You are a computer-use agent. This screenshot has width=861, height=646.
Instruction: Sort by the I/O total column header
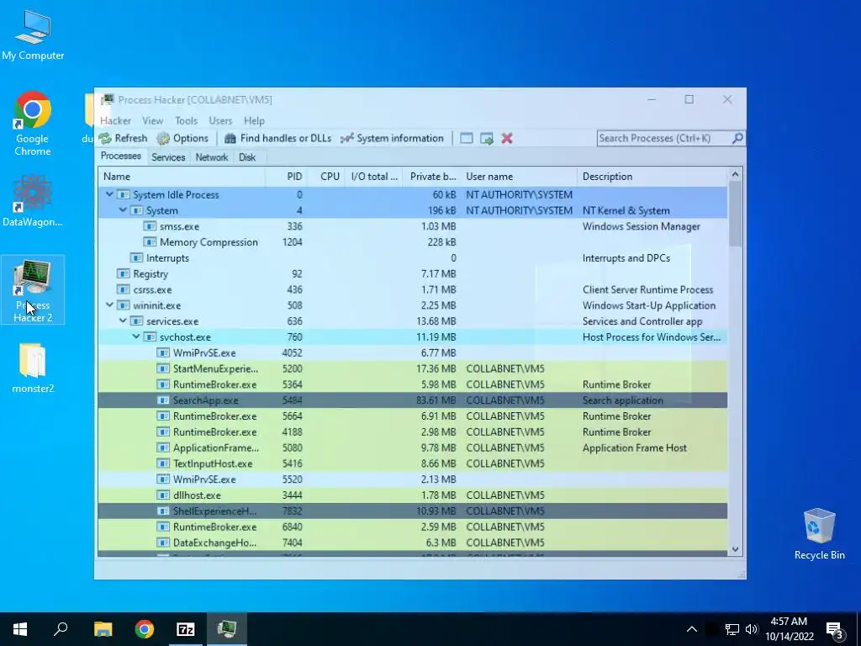pos(373,177)
